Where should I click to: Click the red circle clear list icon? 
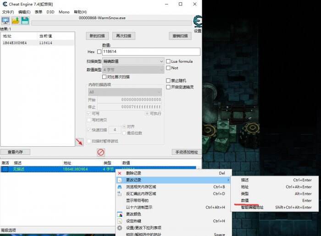pos(101,152)
